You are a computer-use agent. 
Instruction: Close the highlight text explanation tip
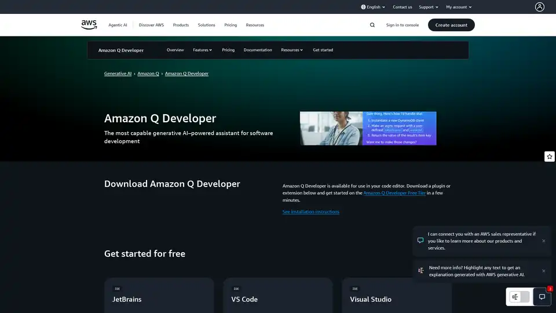click(543, 271)
